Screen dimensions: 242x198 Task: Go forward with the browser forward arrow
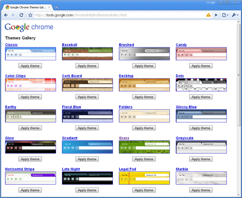click(13, 15)
